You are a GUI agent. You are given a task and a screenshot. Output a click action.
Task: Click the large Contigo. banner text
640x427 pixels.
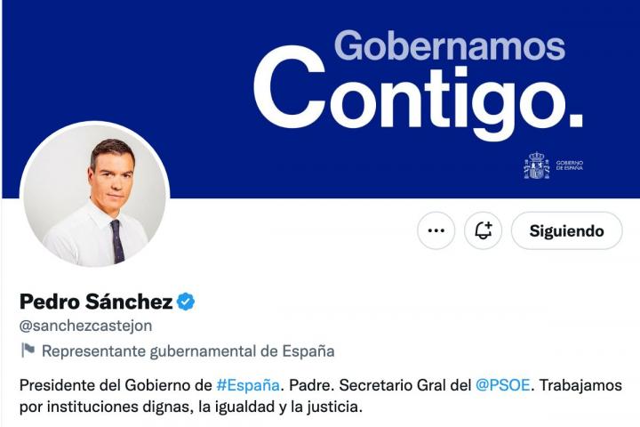coord(418,96)
